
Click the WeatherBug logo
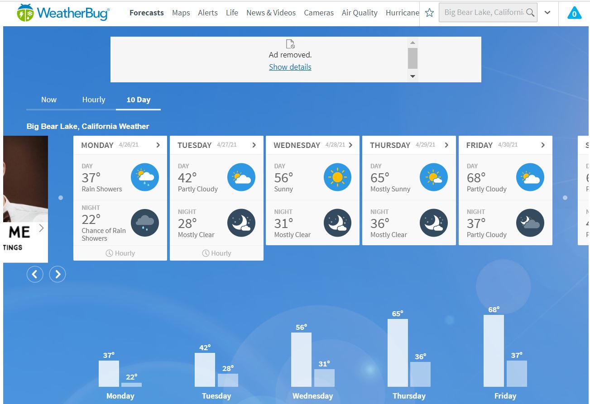click(x=63, y=13)
